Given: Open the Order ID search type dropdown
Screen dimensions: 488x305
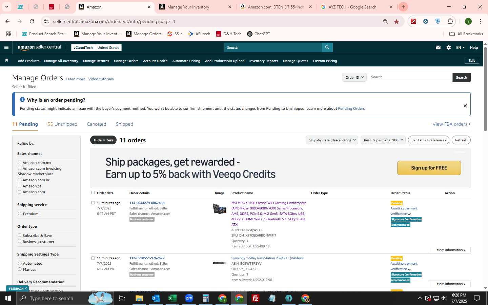Looking at the screenshot, I should click(x=354, y=77).
